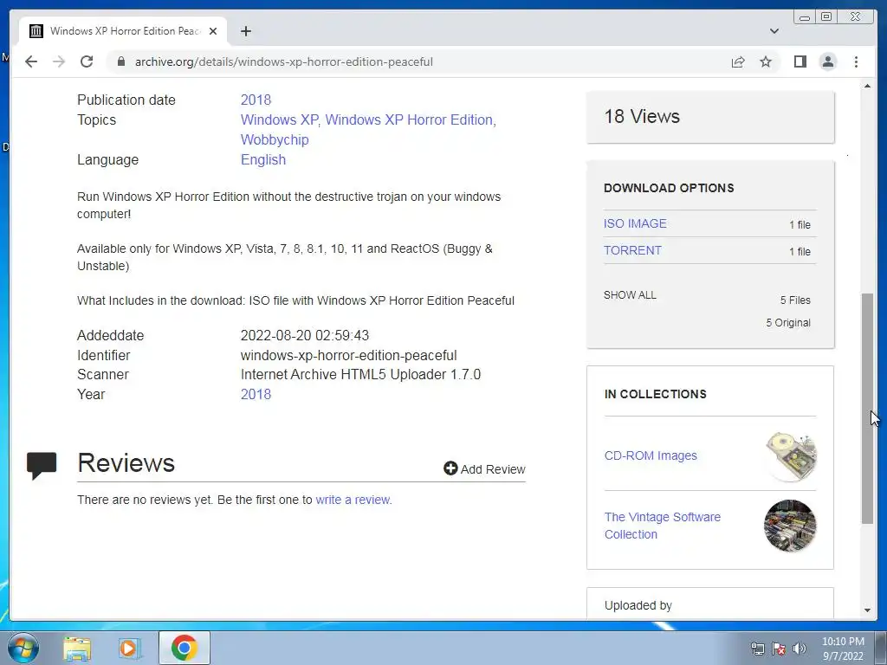The image size is (887, 665).
Task: Click the Chrome taskbar icon
Action: 184,648
